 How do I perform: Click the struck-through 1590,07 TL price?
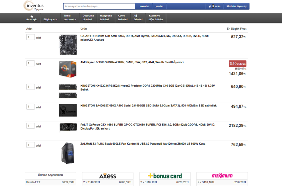240,69
